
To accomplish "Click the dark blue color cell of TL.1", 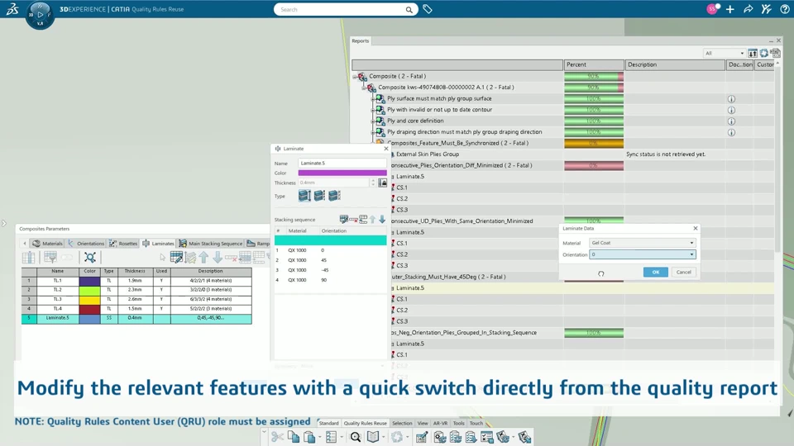I will pyautogui.click(x=89, y=281).
